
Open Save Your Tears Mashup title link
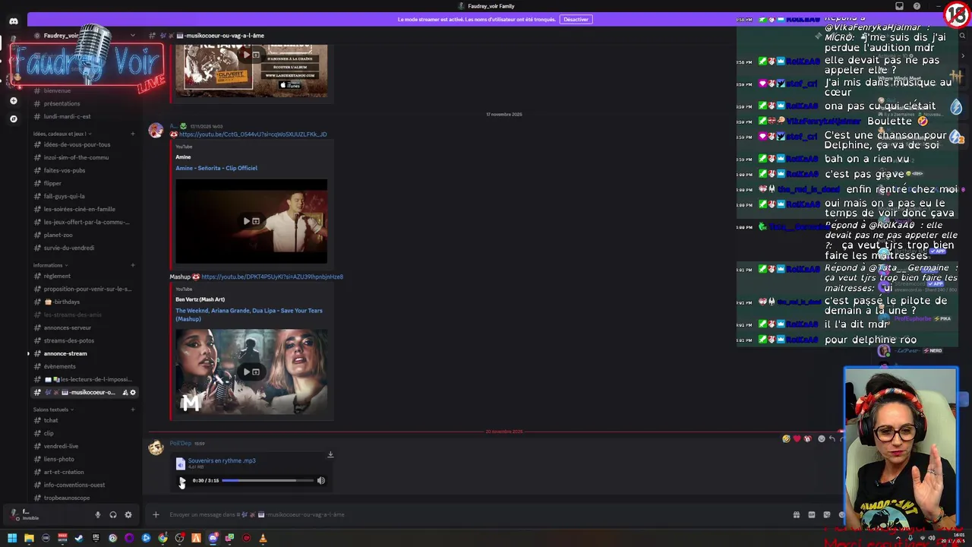click(x=249, y=314)
